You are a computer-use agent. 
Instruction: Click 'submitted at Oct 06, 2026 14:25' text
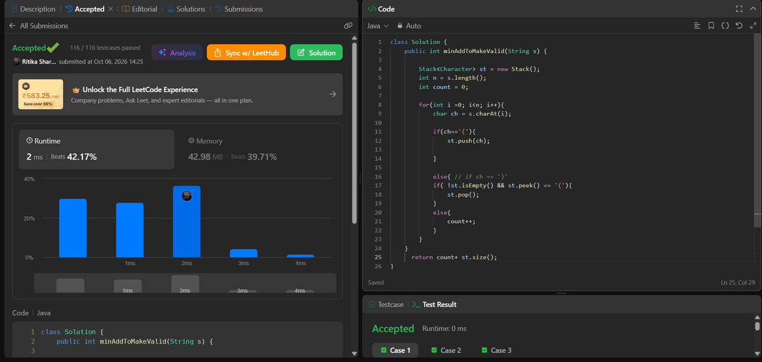(102, 61)
